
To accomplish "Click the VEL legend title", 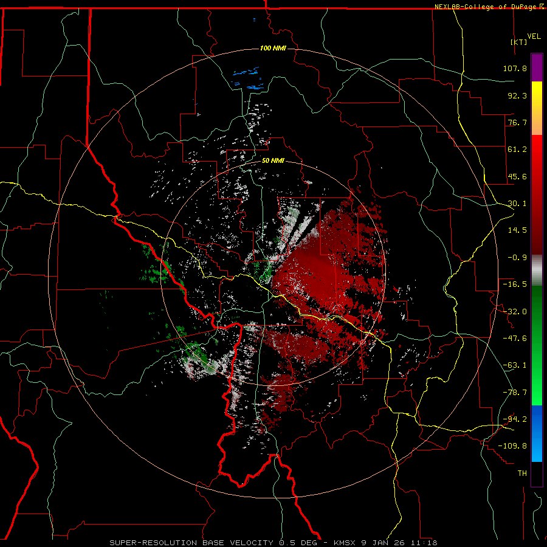I will point(534,36).
